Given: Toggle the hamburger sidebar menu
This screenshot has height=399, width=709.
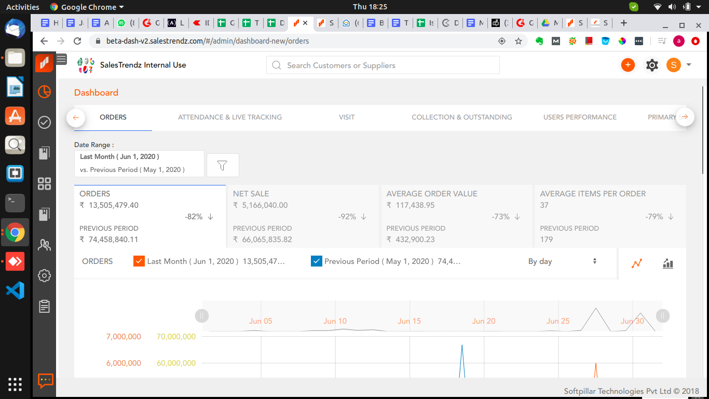Looking at the screenshot, I should (61, 59).
